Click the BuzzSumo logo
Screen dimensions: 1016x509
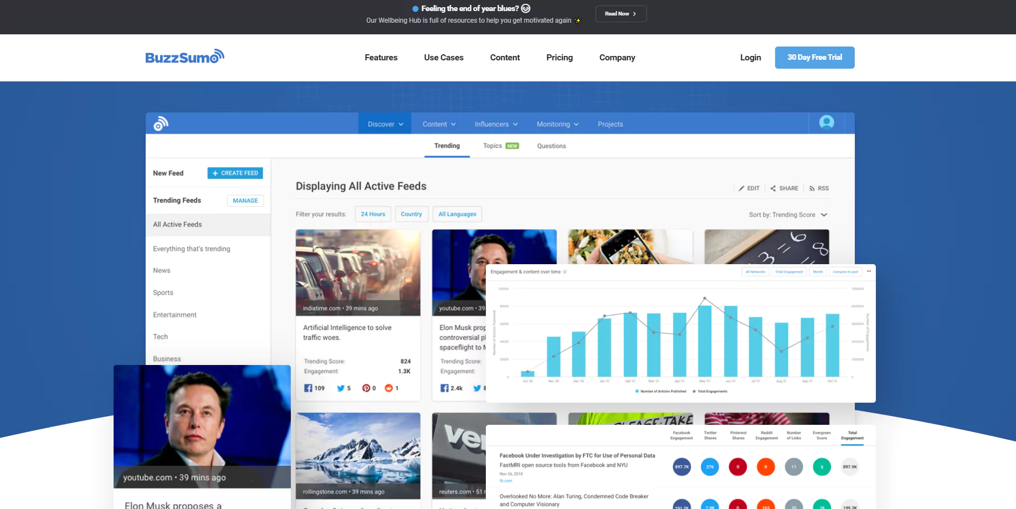coord(184,56)
